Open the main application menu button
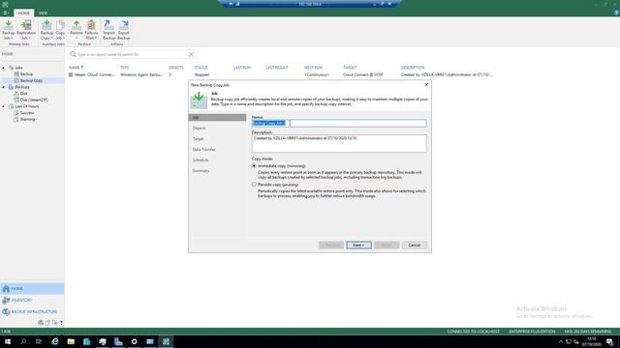Image resolution: width=620 pixels, height=348 pixels. click(x=6, y=13)
